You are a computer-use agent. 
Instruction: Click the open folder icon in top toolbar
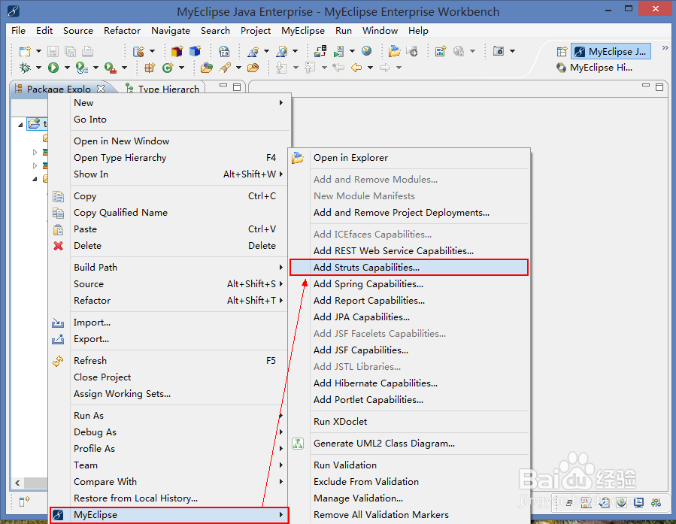tap(395, 51)
